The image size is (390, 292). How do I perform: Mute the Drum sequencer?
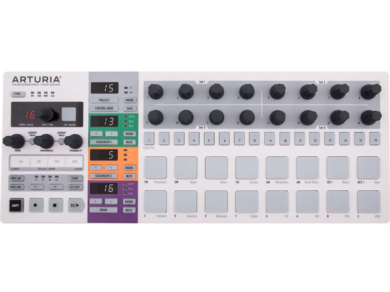pyautogui.click(x=129, y=210)
